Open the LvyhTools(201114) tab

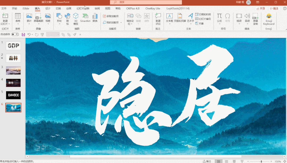click(178, 8)
